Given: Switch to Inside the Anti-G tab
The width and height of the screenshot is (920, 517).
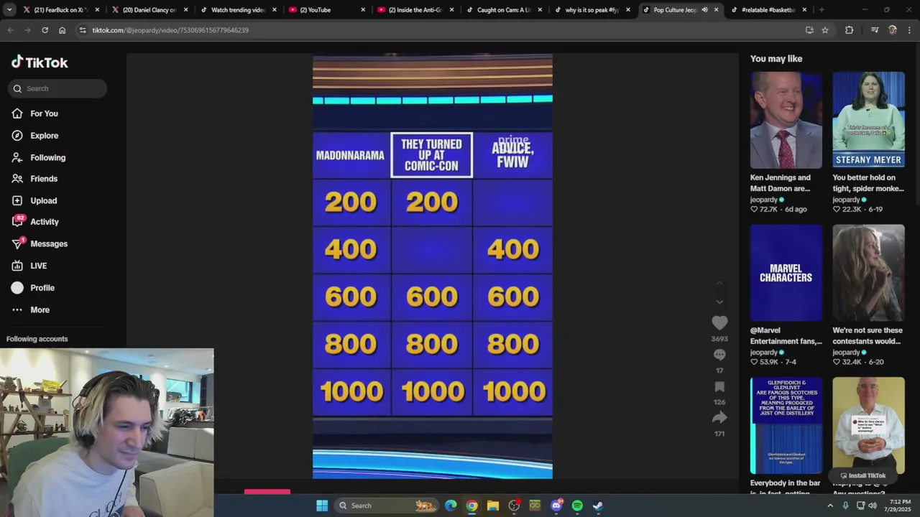Looking at the screenshot, I should coord(415,10).
